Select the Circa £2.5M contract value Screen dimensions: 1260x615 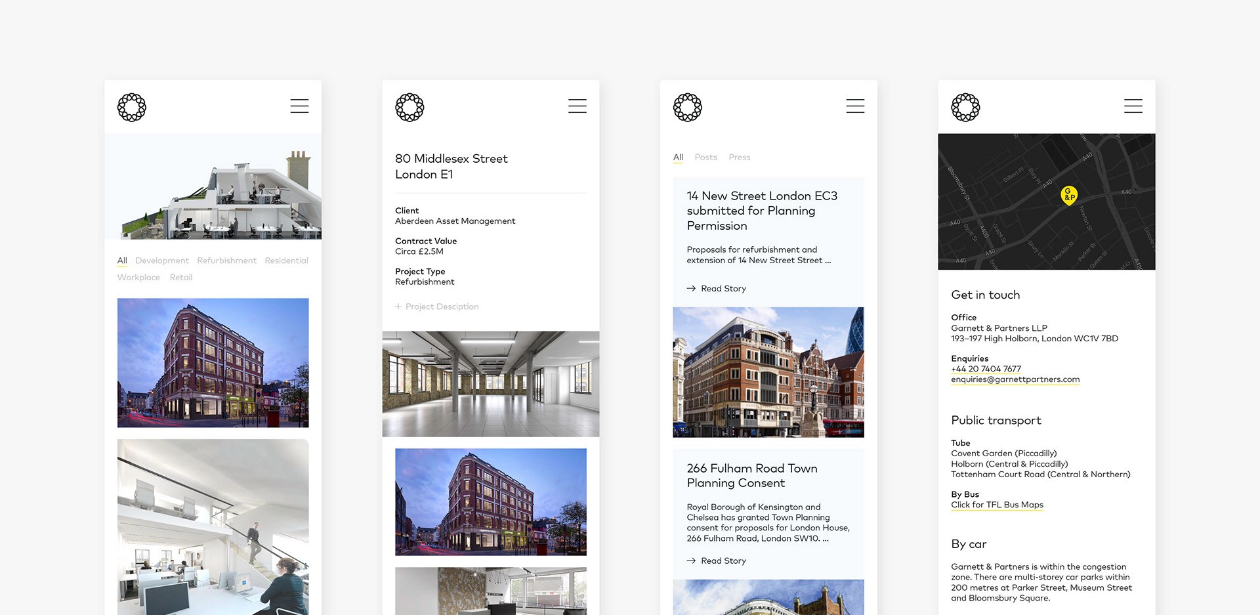pyautogui.click(x=419, y=251)
